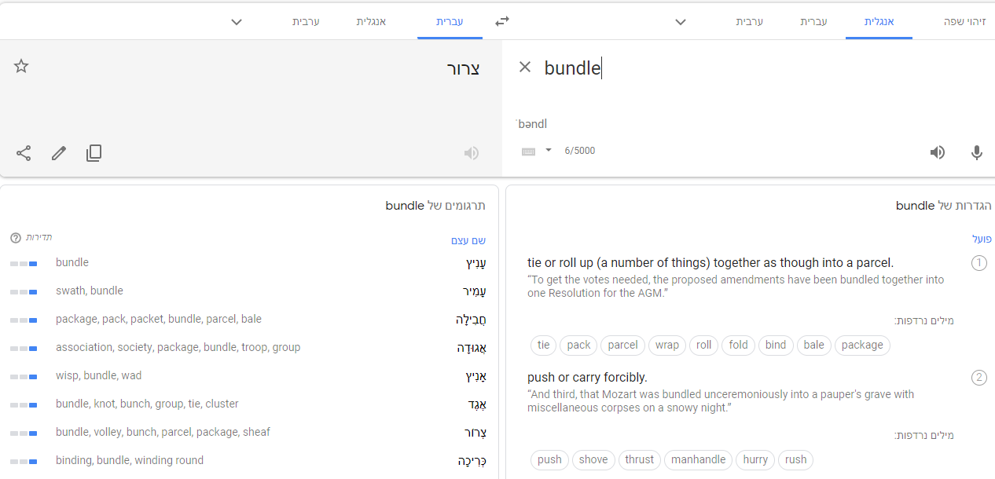Click the microphone voice input icon

pyautogui.click(x=977, y=152)
